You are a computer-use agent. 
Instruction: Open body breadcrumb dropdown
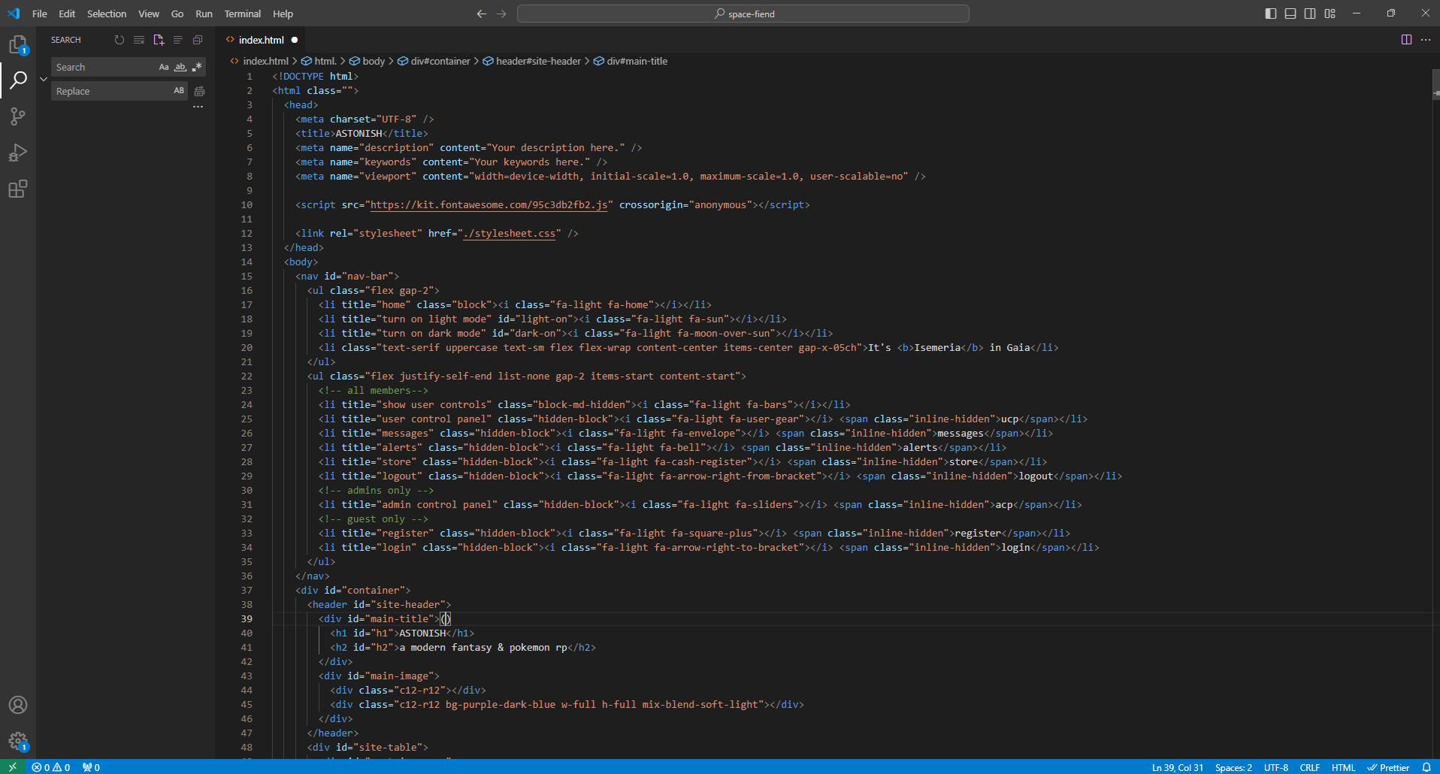[367, 61]
